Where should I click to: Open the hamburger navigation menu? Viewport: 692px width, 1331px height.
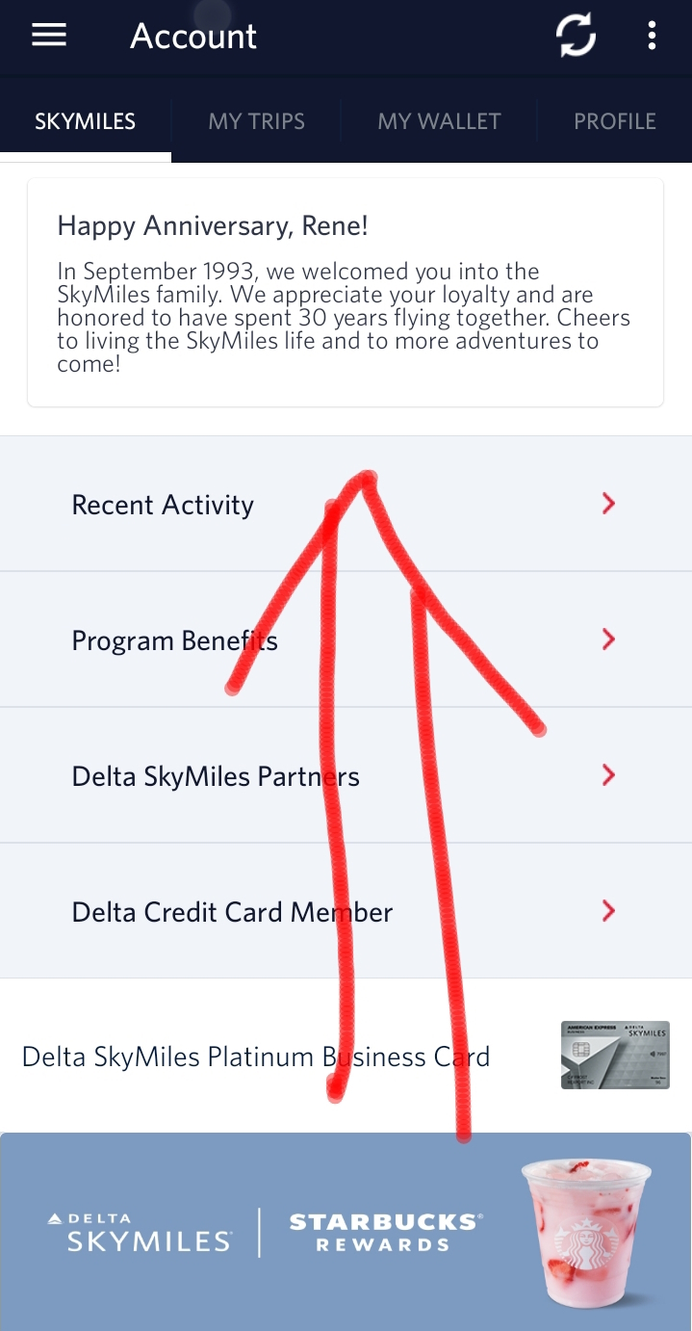[49, 36]
